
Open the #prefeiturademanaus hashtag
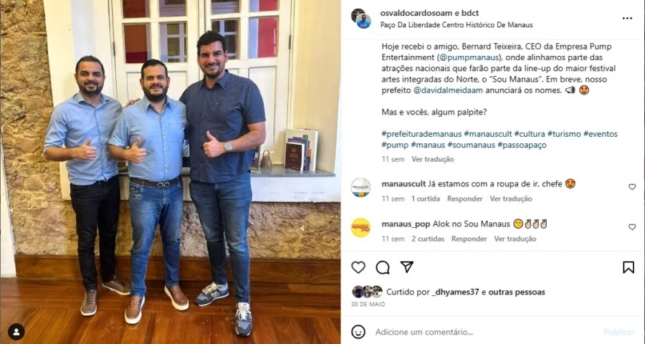(x=421, y=134)
